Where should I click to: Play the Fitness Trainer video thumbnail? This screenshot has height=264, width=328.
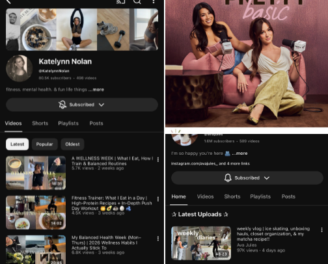click(36, 213)
